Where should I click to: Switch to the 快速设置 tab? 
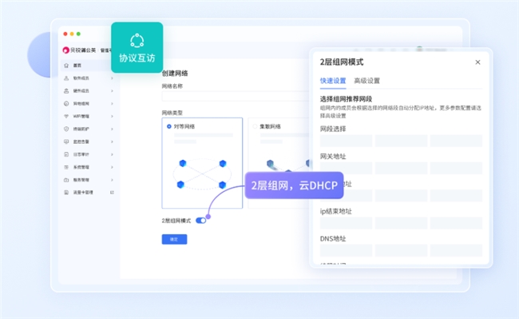[x=333, y=81]
